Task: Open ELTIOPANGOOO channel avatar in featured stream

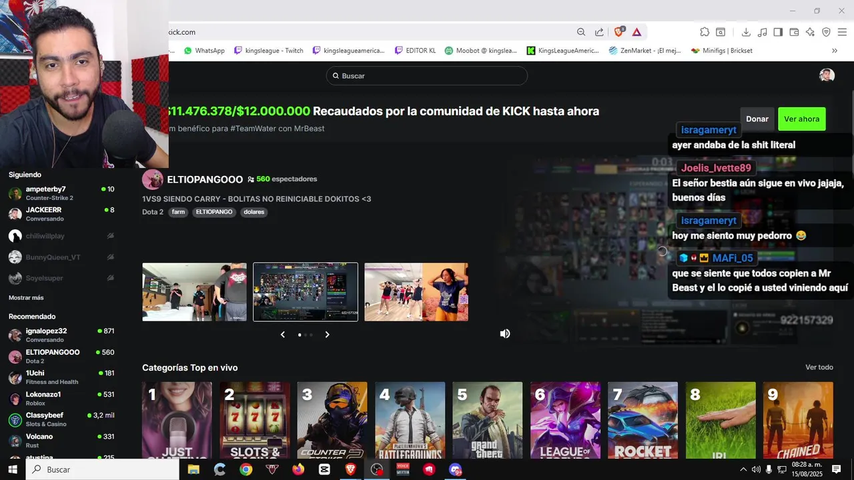Action: coord(153,179)
